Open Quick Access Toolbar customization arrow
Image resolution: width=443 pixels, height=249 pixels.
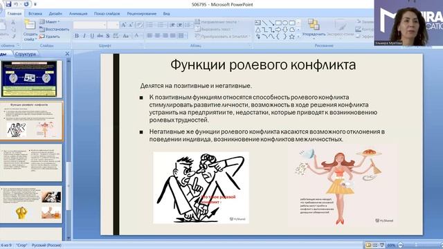pos(35,5)
